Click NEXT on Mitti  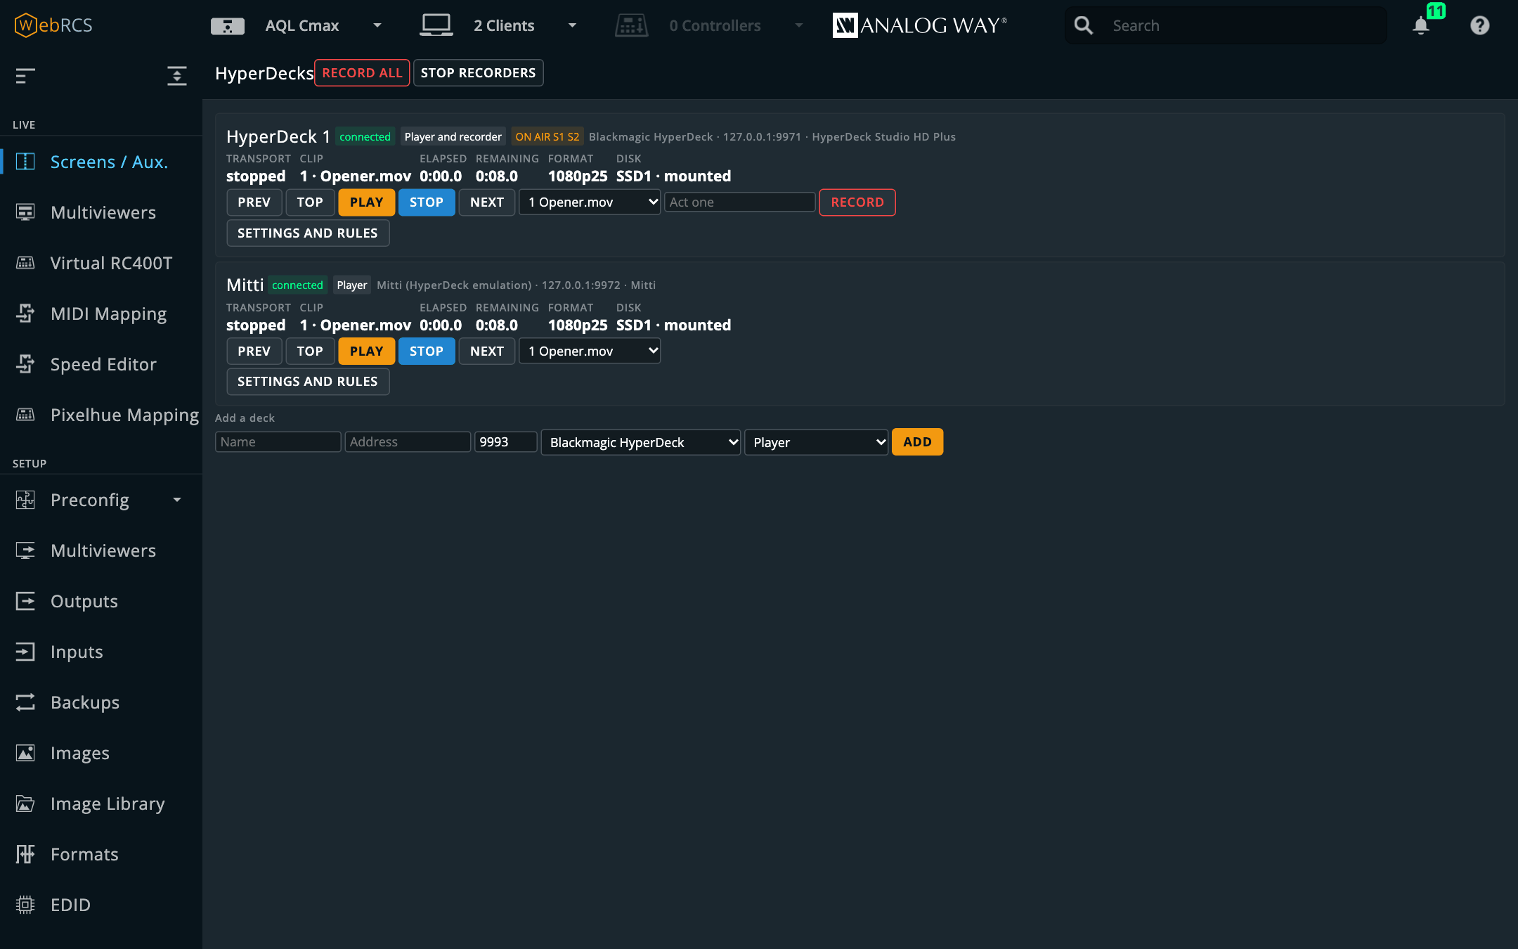pyautogui.click(x=487, y=351)
